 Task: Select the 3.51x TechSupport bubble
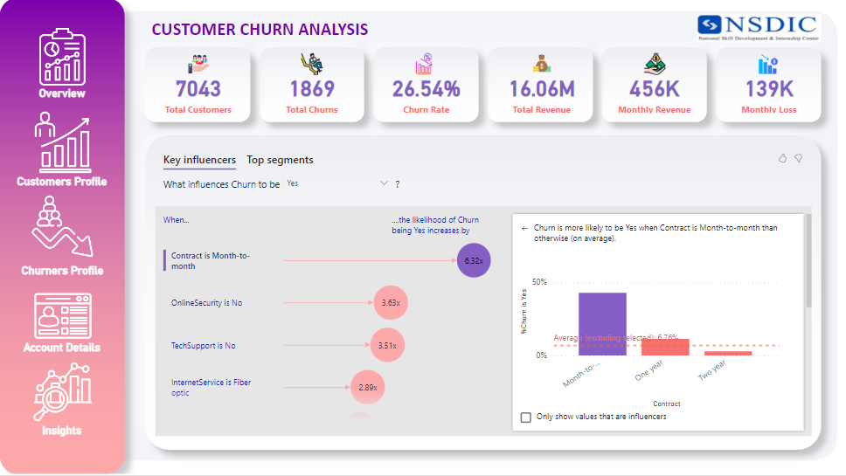click(x=387, y=345)
